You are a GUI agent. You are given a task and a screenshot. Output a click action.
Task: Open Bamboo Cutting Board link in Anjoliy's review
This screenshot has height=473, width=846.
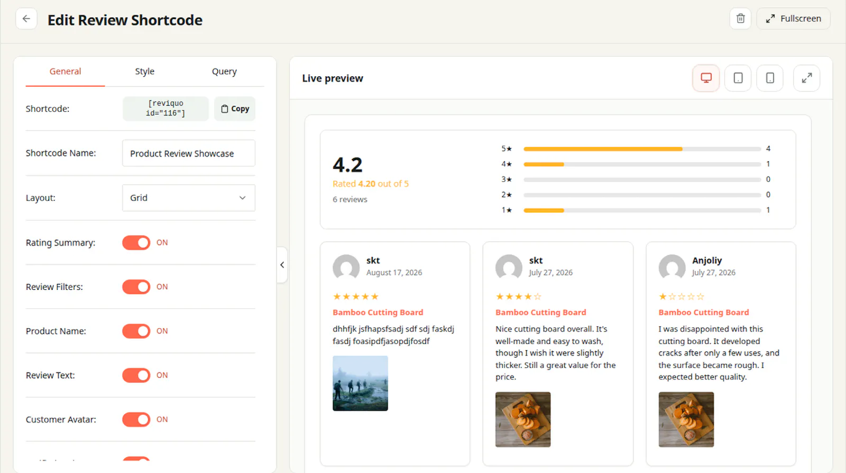coord(704,312)
